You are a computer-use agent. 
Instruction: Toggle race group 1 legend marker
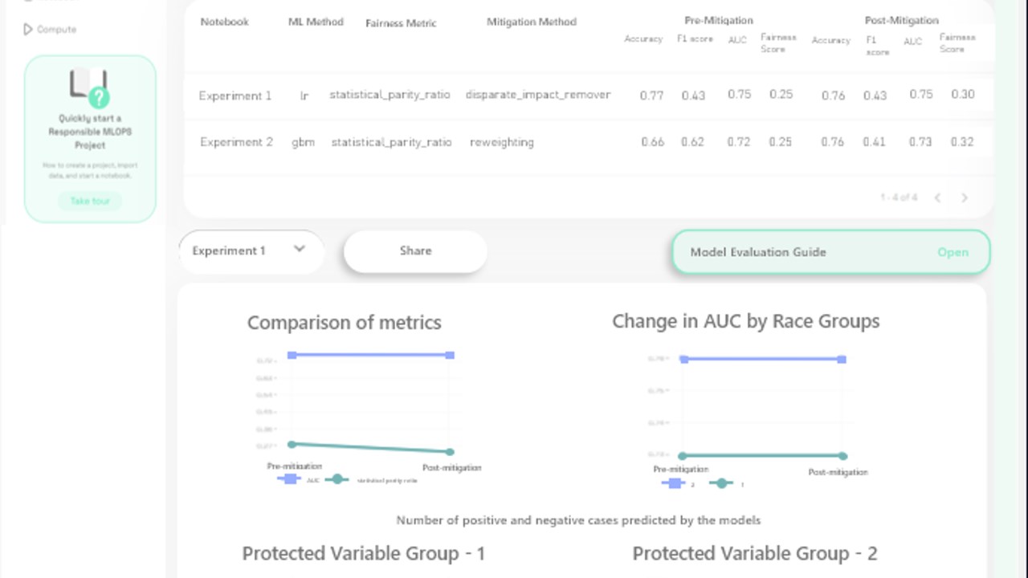point(721,483)
